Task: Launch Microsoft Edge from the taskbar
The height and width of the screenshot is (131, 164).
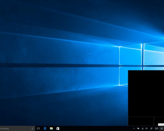Action: (x=45, y=129)
